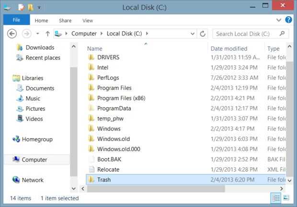The image size is (297, 207).
Task: Open the Share ribbon tab
Action: click(x=65, y=21)
